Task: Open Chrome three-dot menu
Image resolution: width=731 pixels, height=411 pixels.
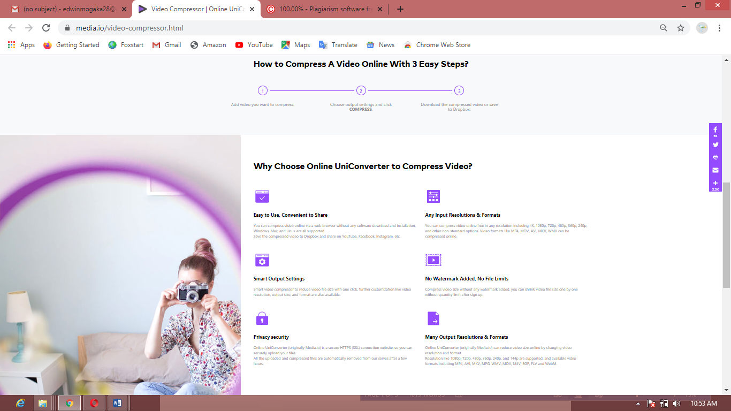Action: [720, 28]
